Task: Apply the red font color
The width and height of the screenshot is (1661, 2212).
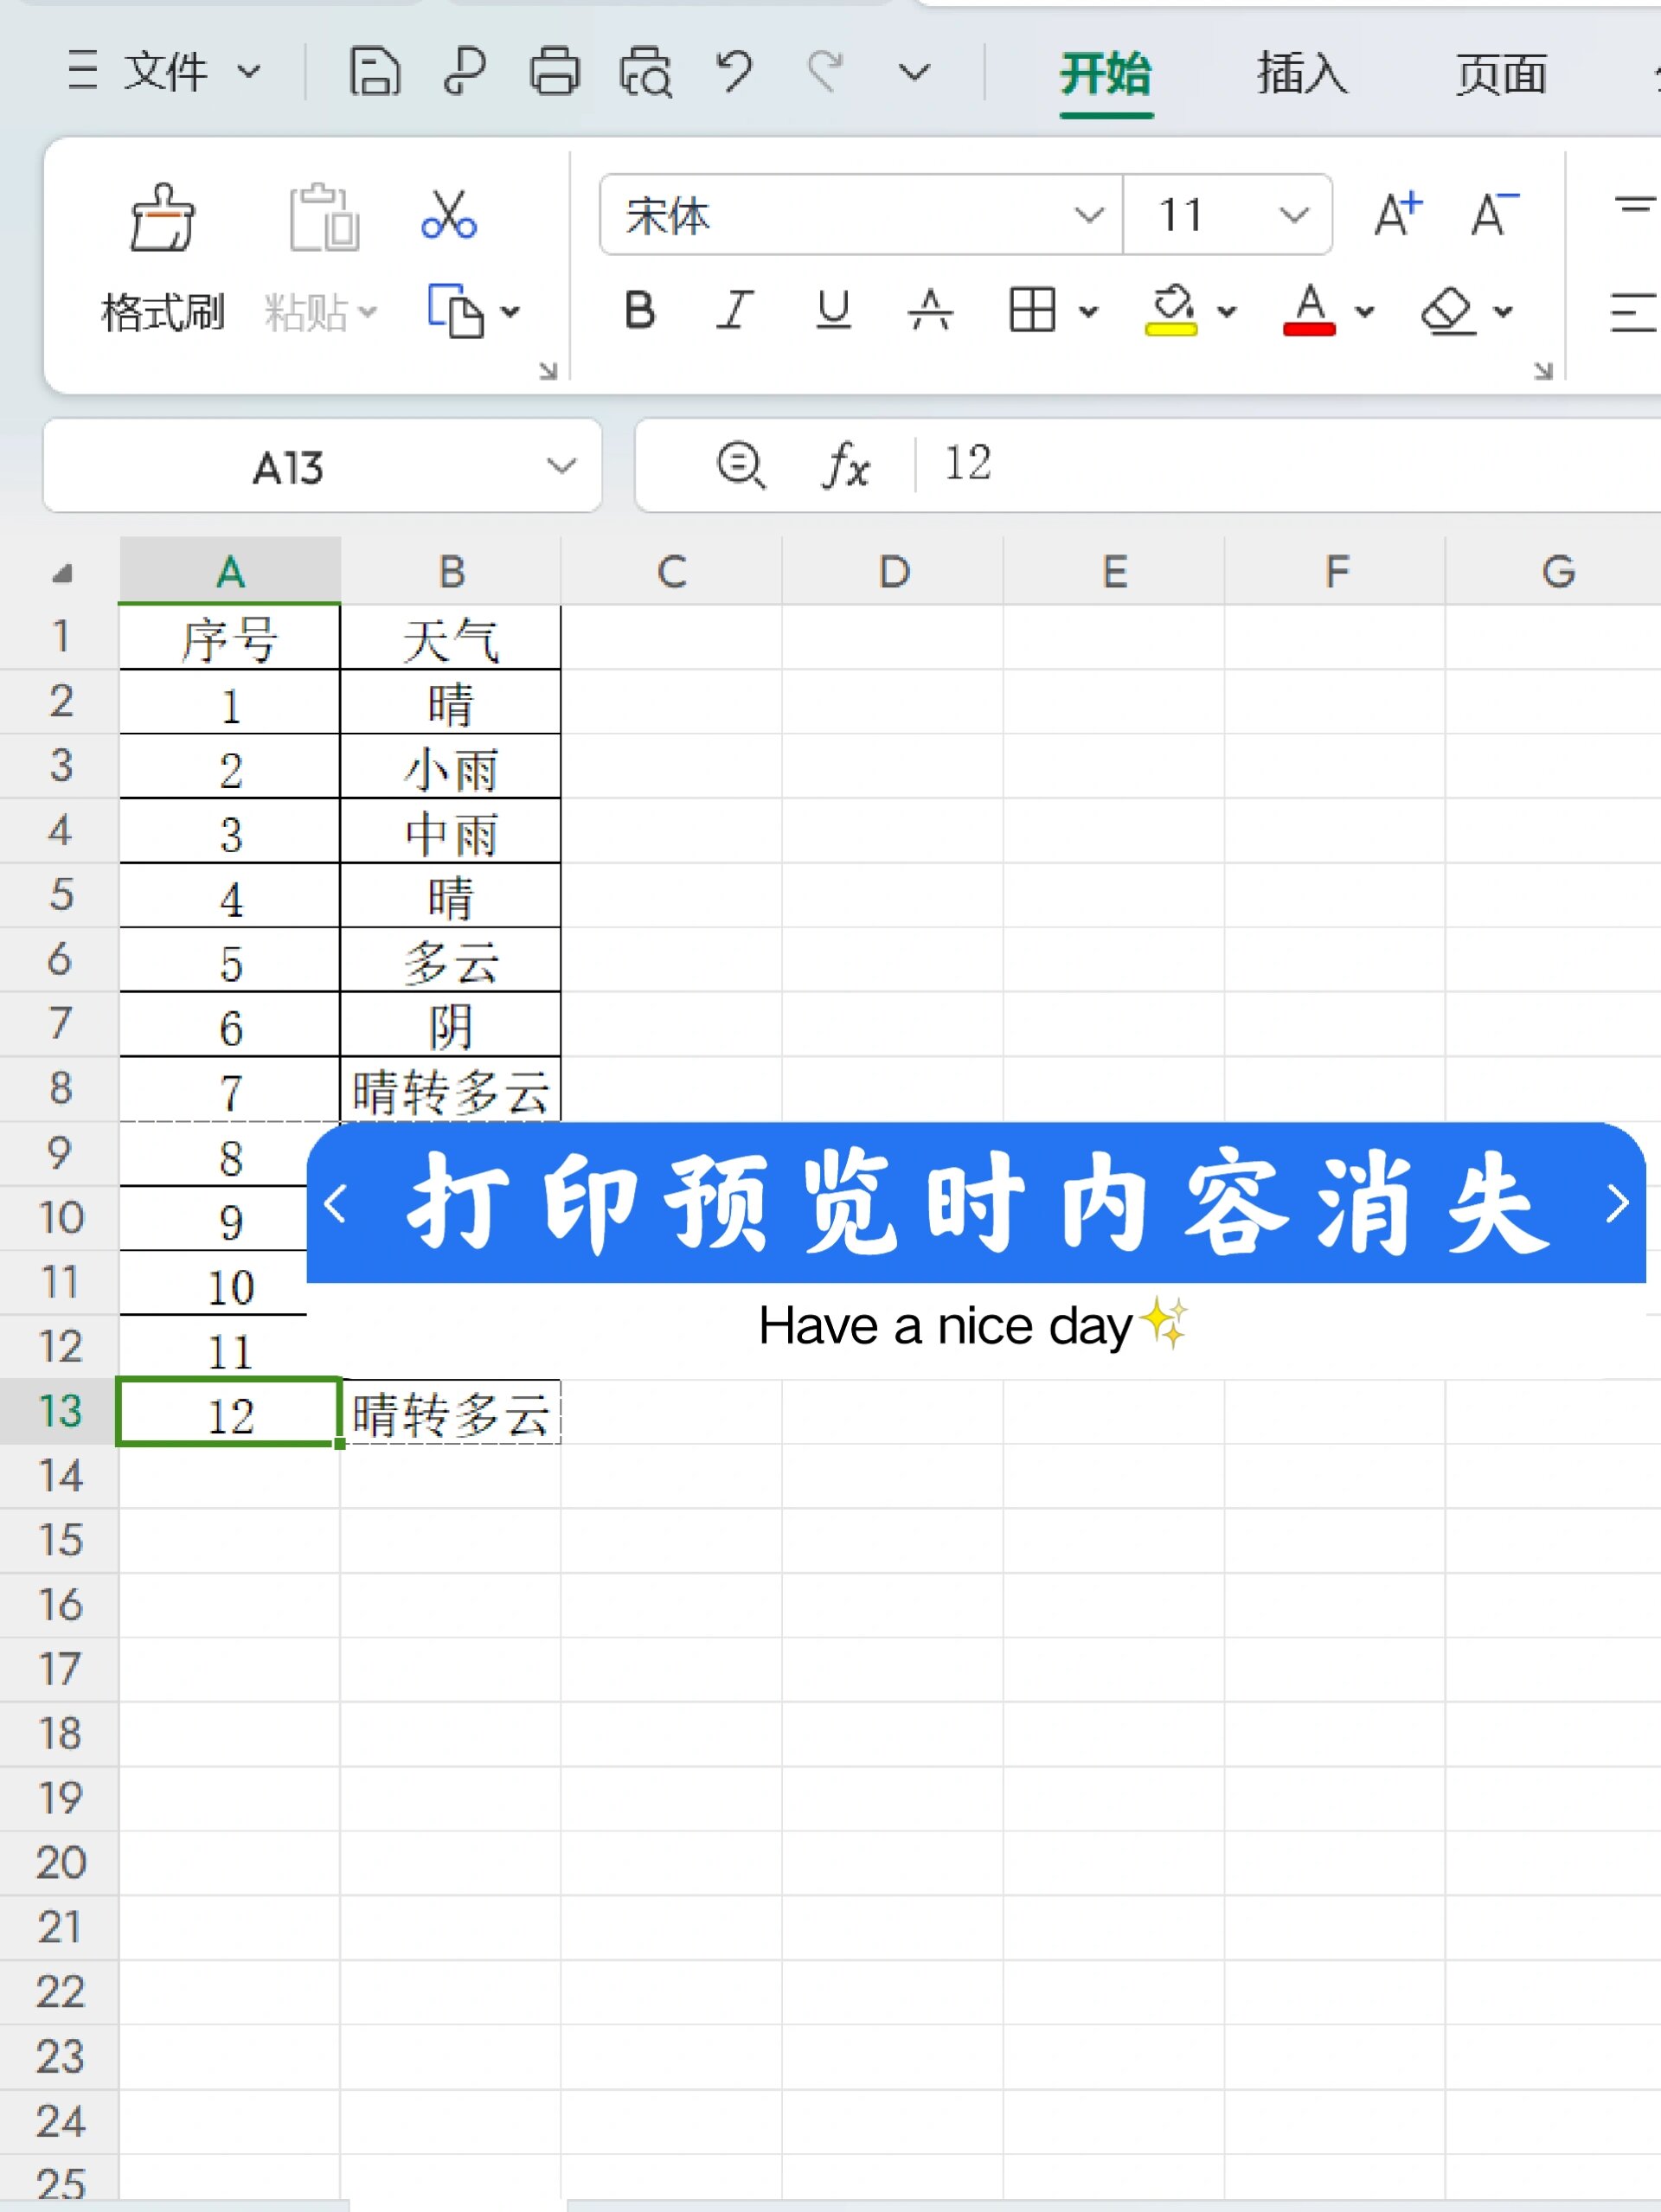Action: click(1309, 309)
